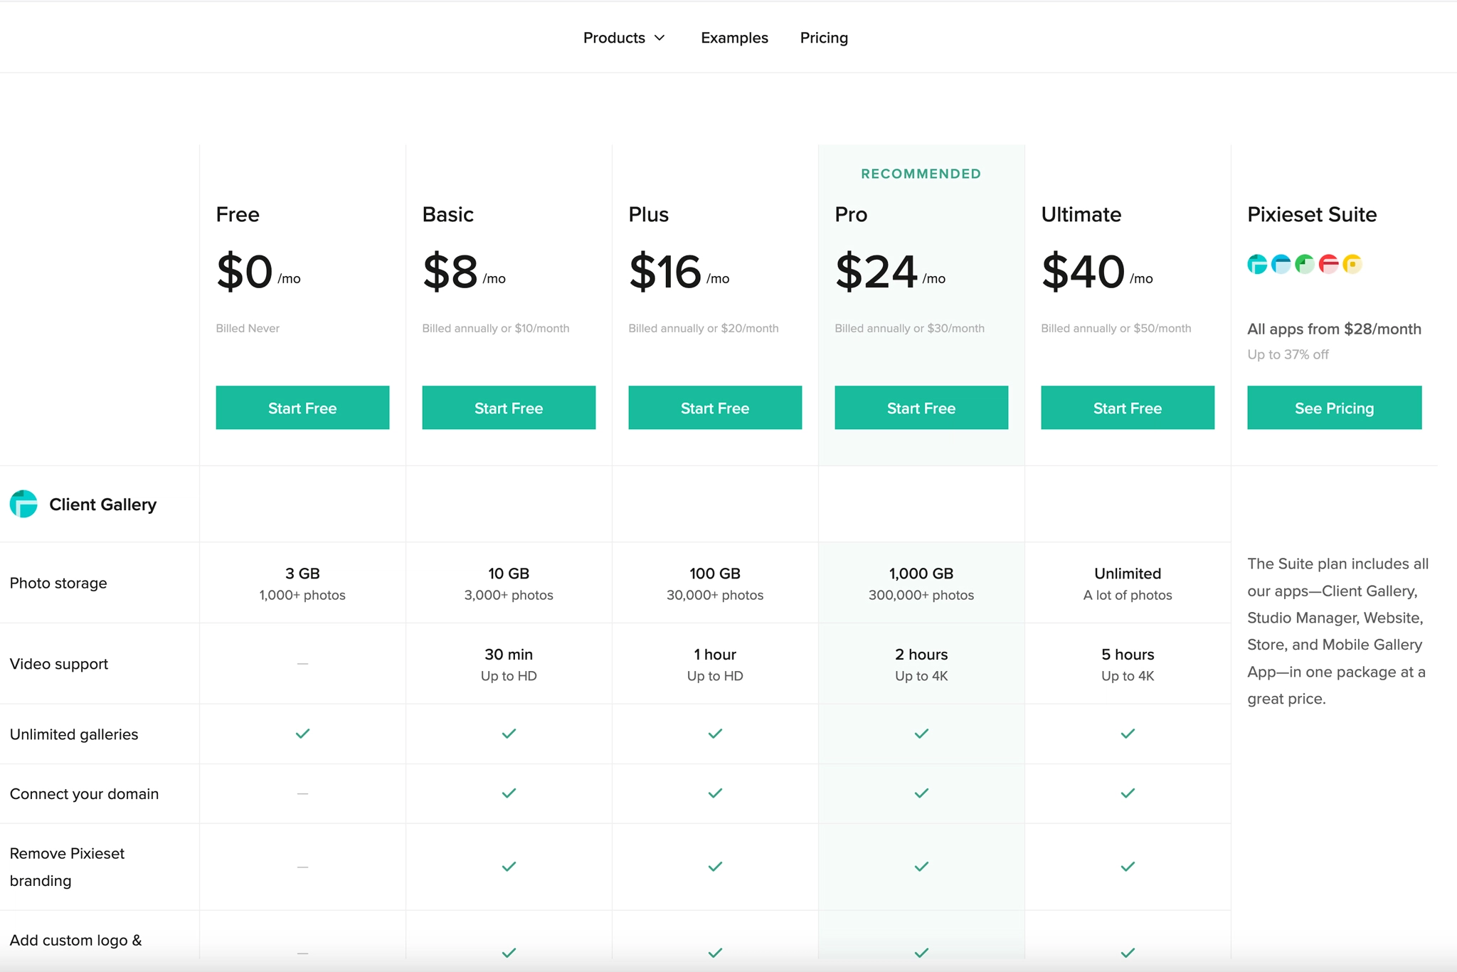
Task: Start Free on the Ultimate plan
Action: [1128, 408]
